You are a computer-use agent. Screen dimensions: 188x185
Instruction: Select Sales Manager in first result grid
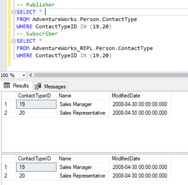point(83,104)
